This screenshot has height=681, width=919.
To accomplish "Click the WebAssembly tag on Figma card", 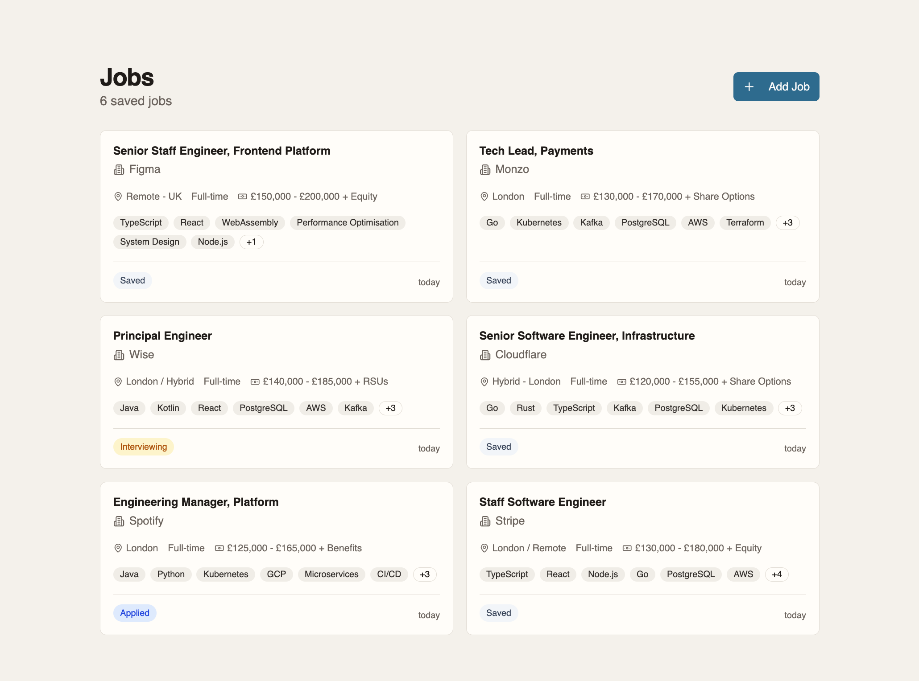I will click(250, 223).
